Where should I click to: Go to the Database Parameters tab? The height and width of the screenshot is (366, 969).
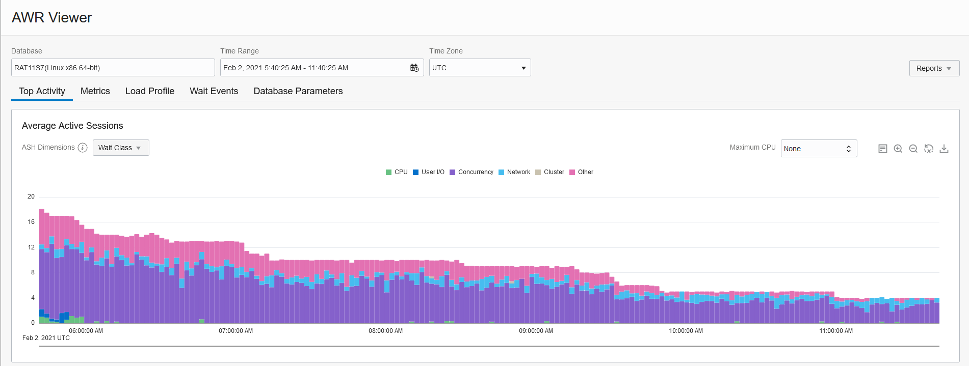click(x=298, y=91)
